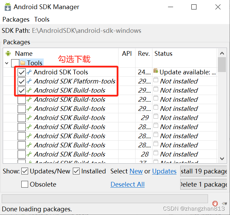Click the wrench icon beside Android SDK Tools
The width and height of the screenshot is (230, 215).
(x=29, y=72)
